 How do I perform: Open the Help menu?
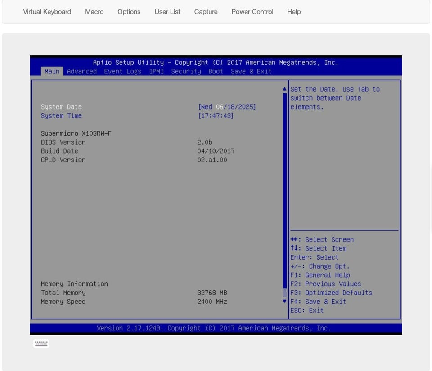pos(294,12)
